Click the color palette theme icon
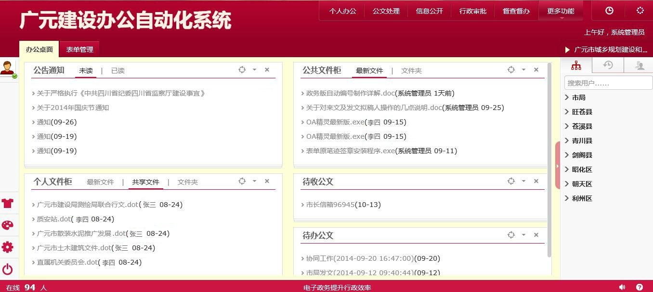The image size is (653, 292). (8, 225)
